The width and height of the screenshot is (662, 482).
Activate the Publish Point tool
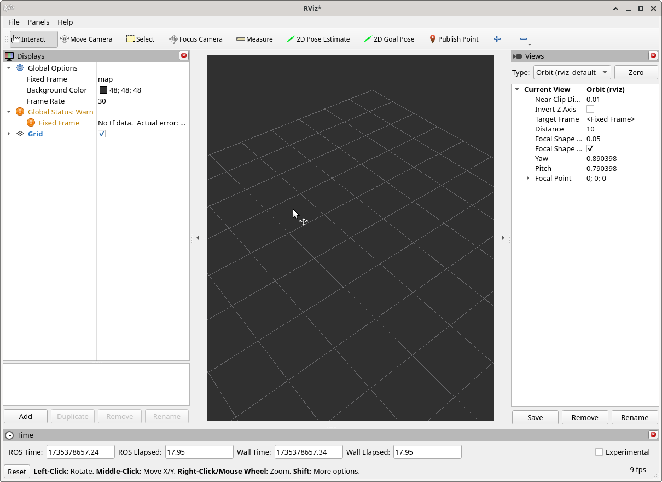coord(454,39)
